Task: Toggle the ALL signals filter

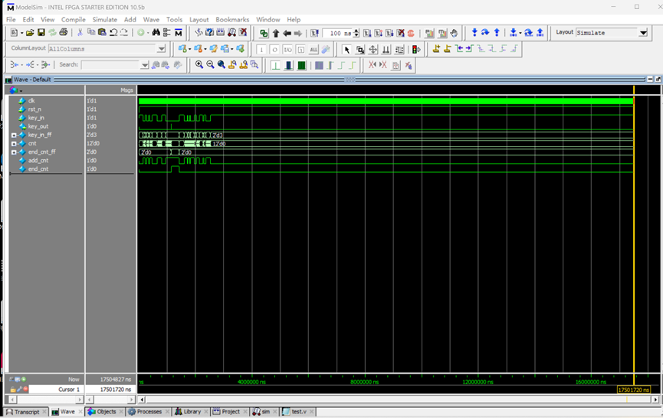Action: pyautogui.click(x=313, y=50)
